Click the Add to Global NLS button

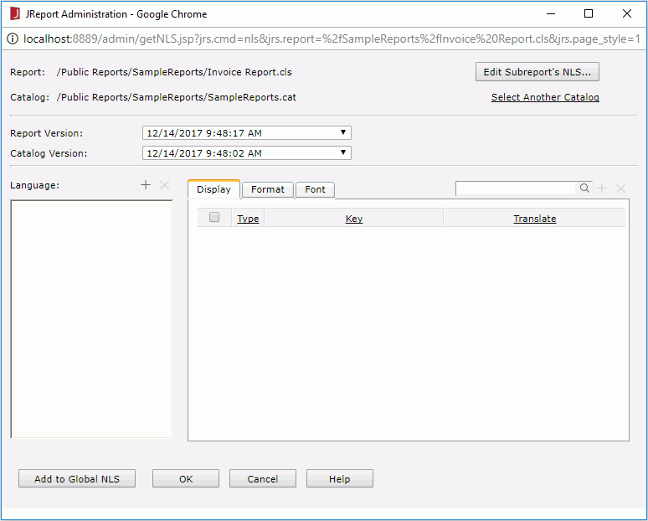(x=77, y=479)
